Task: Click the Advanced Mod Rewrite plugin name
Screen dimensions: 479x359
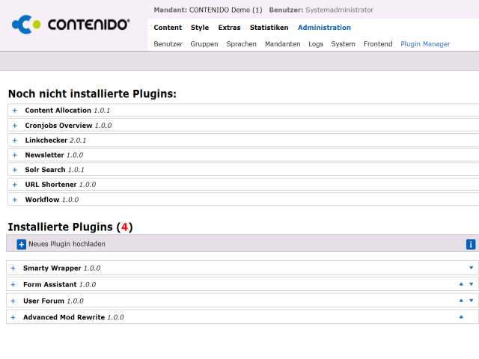Action: click(64, 317)
